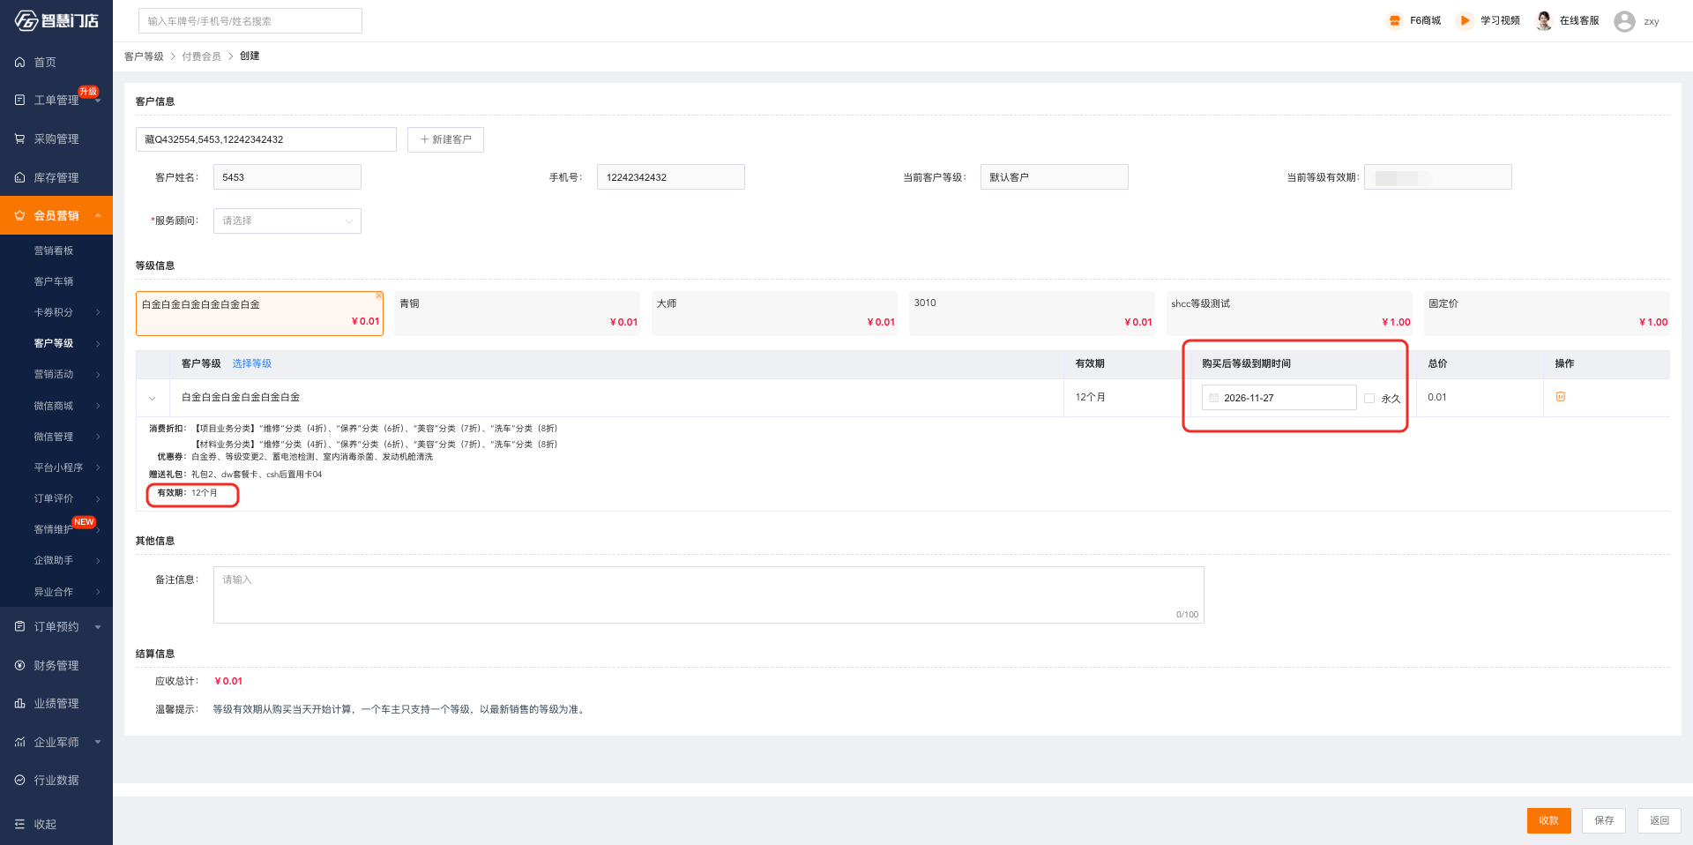Click the 学习视频 play icon
1693x845 pixels.
[1465, 21]
